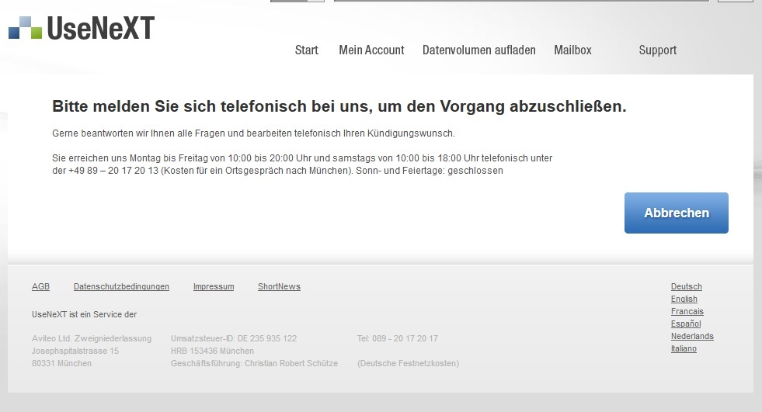Go to Mein Account
The image size is (762, 412).
click(x=371, y=50)
